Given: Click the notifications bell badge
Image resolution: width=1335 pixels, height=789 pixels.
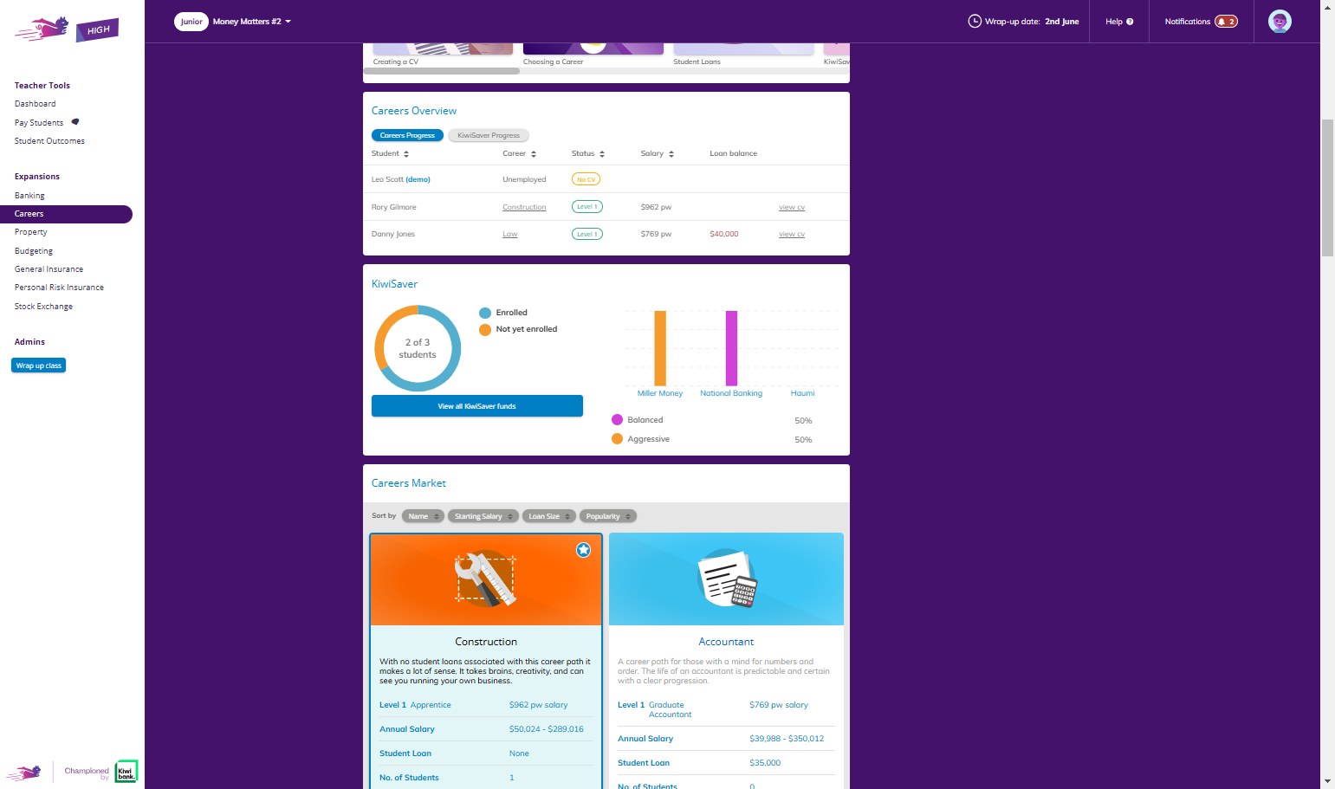Looking at the screenshot, I should coord(1226,22).
